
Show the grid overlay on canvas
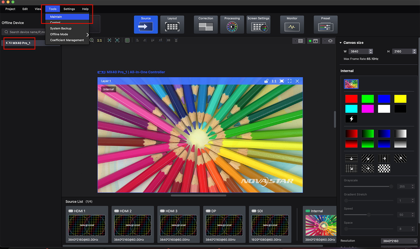pyautogui.click(x=127, y=40)
